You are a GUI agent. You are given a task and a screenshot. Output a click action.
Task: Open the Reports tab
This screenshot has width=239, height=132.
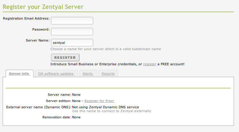(108, 74)
